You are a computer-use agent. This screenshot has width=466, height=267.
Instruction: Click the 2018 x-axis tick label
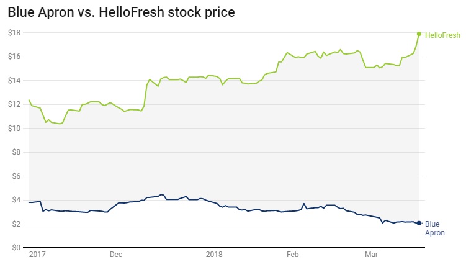(214, 255)
